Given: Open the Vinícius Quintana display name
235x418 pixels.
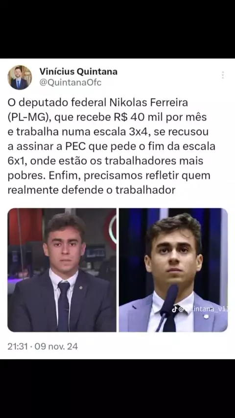Looking at the screenshot, I should (x=78, y=71).
